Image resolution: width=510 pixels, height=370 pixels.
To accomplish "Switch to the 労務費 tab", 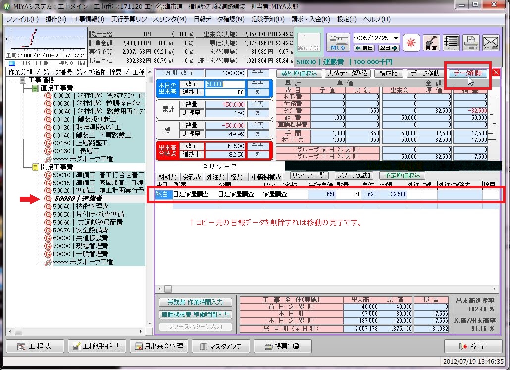I will [192, 177].
